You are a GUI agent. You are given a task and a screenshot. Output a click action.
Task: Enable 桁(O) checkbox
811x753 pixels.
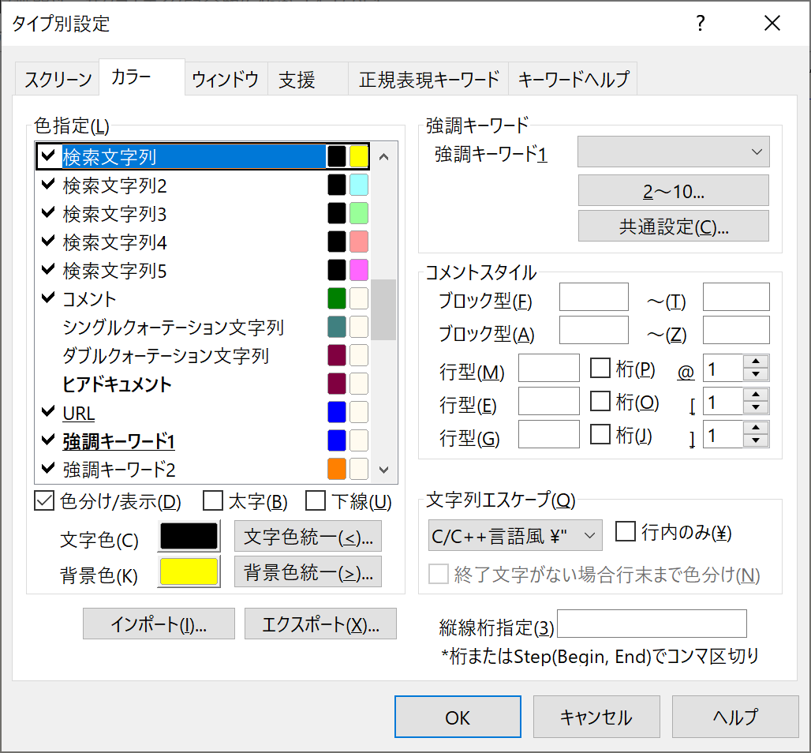click(x=600, y=401)
